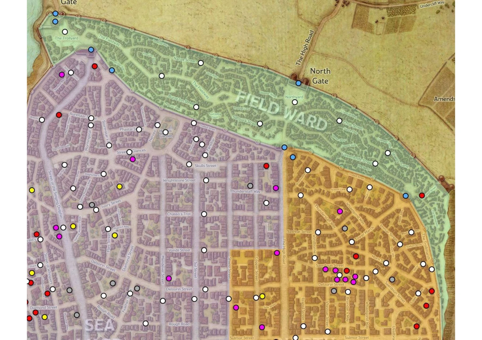Click the Brondar's Way label
Screen dimensions: 482x340
347,309
